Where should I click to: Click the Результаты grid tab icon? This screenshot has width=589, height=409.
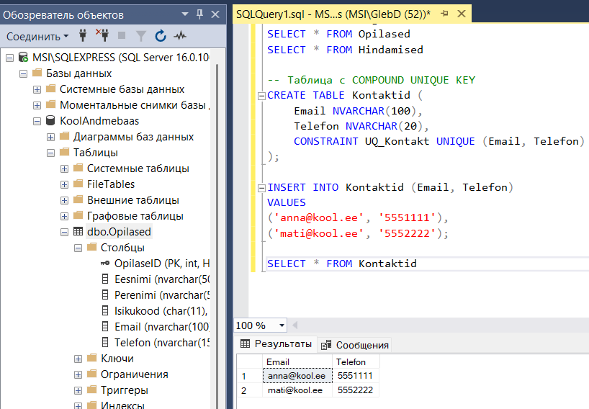(245, 343)
